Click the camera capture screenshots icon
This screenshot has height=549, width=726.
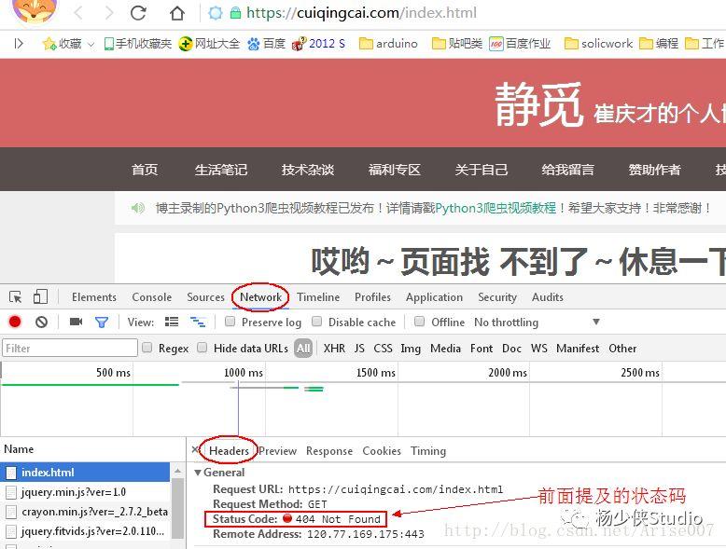76,322
